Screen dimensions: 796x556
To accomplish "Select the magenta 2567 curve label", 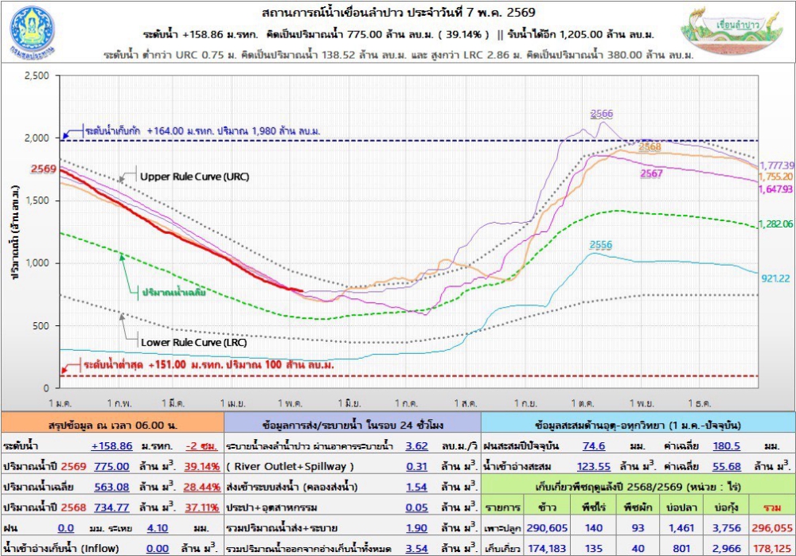I will point(651,173).
